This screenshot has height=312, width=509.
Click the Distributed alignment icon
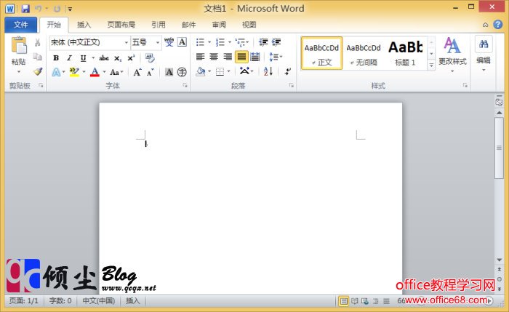pos(255,57)
